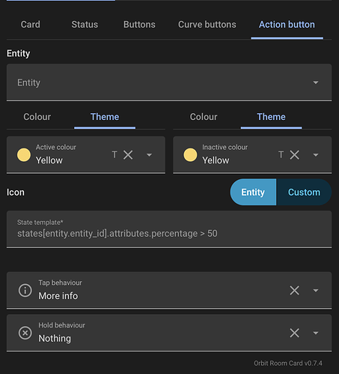This screenshot has width=339, height=374.
Task: Switch Active colour to the Colour tab
Action: point(37,117)
